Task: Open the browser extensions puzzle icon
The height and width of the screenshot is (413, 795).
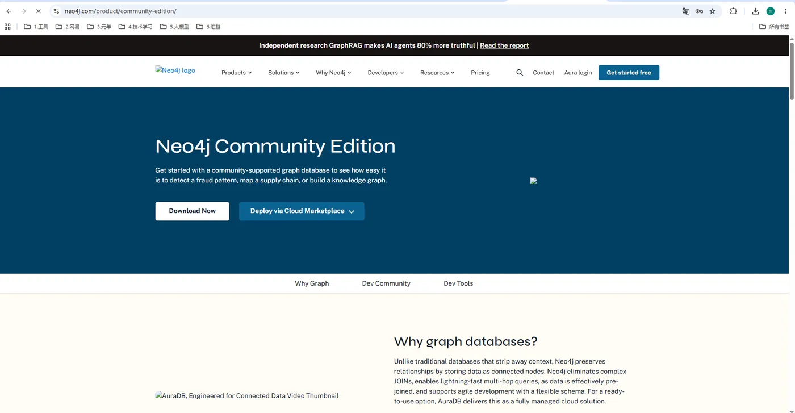Action: click(733, 11)
